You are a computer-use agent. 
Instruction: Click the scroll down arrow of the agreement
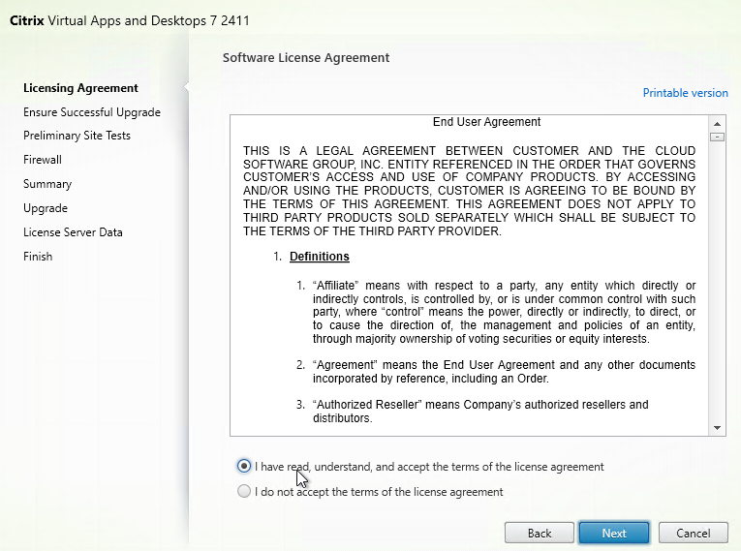tap(717, 428)
